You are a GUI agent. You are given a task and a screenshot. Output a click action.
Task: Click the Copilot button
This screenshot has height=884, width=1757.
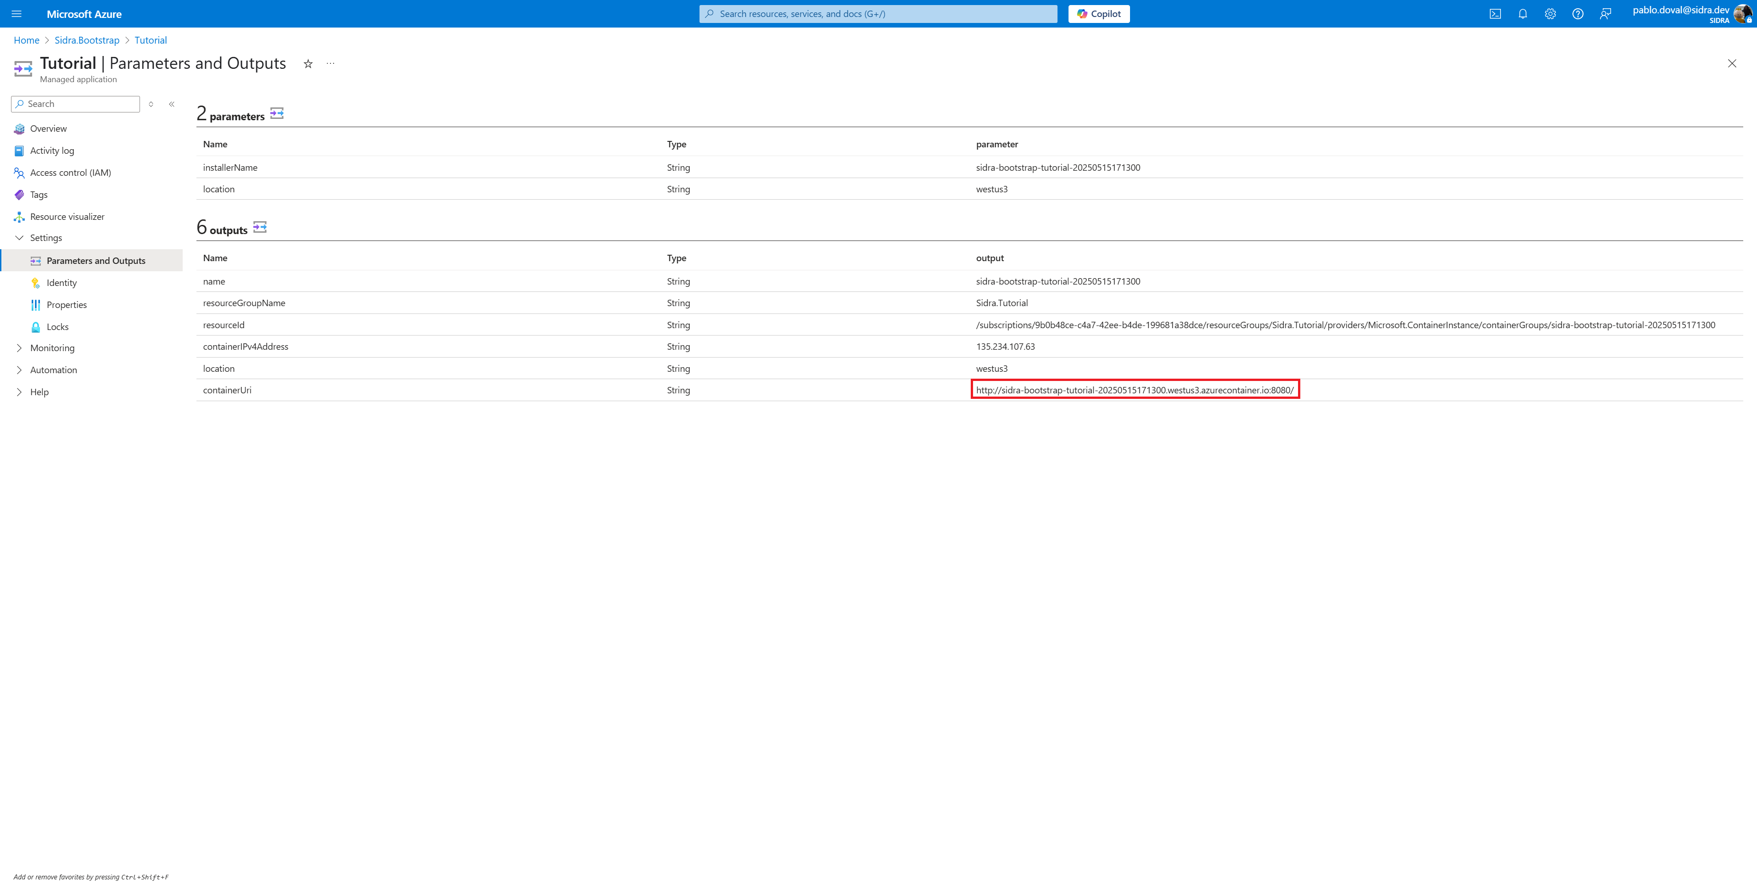pyautogui.click(x=1099, y=14)
